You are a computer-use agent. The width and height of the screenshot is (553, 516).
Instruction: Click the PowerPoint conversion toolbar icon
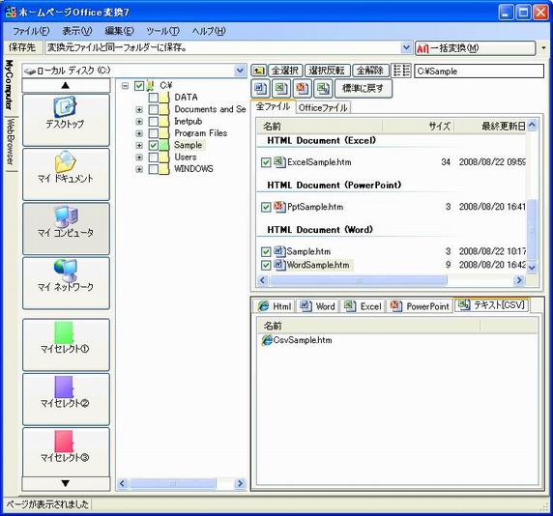302,88
